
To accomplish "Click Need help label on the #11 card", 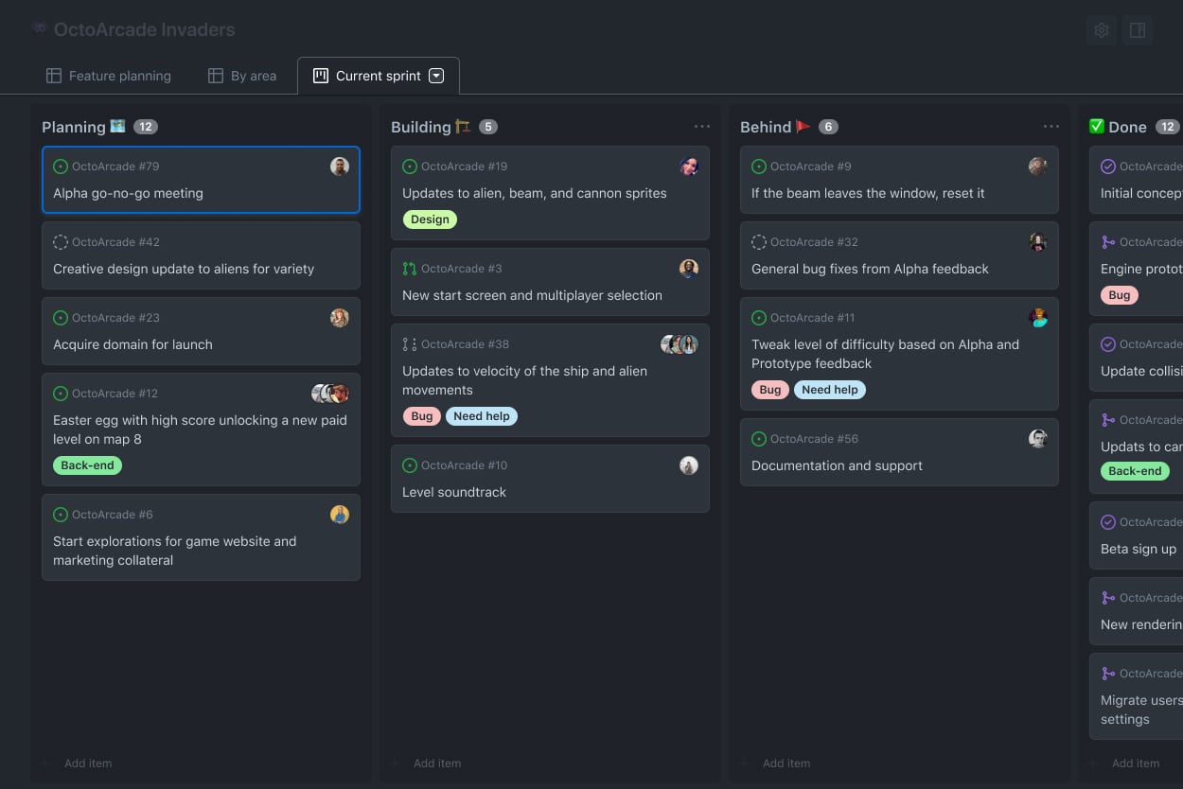I will [x=829, y=390].
